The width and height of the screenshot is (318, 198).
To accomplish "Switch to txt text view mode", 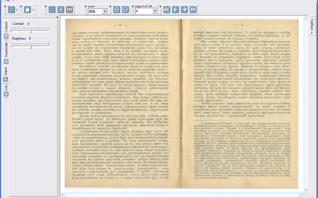I will [69, 10].
